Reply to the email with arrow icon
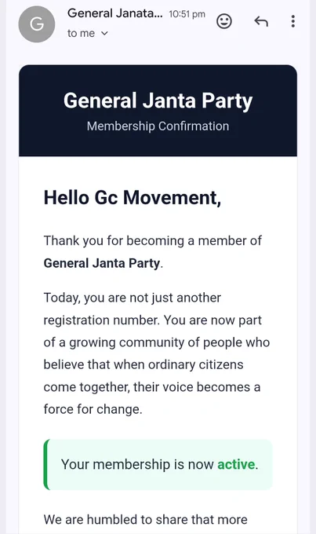316x534 pixels. coord(261,21)
